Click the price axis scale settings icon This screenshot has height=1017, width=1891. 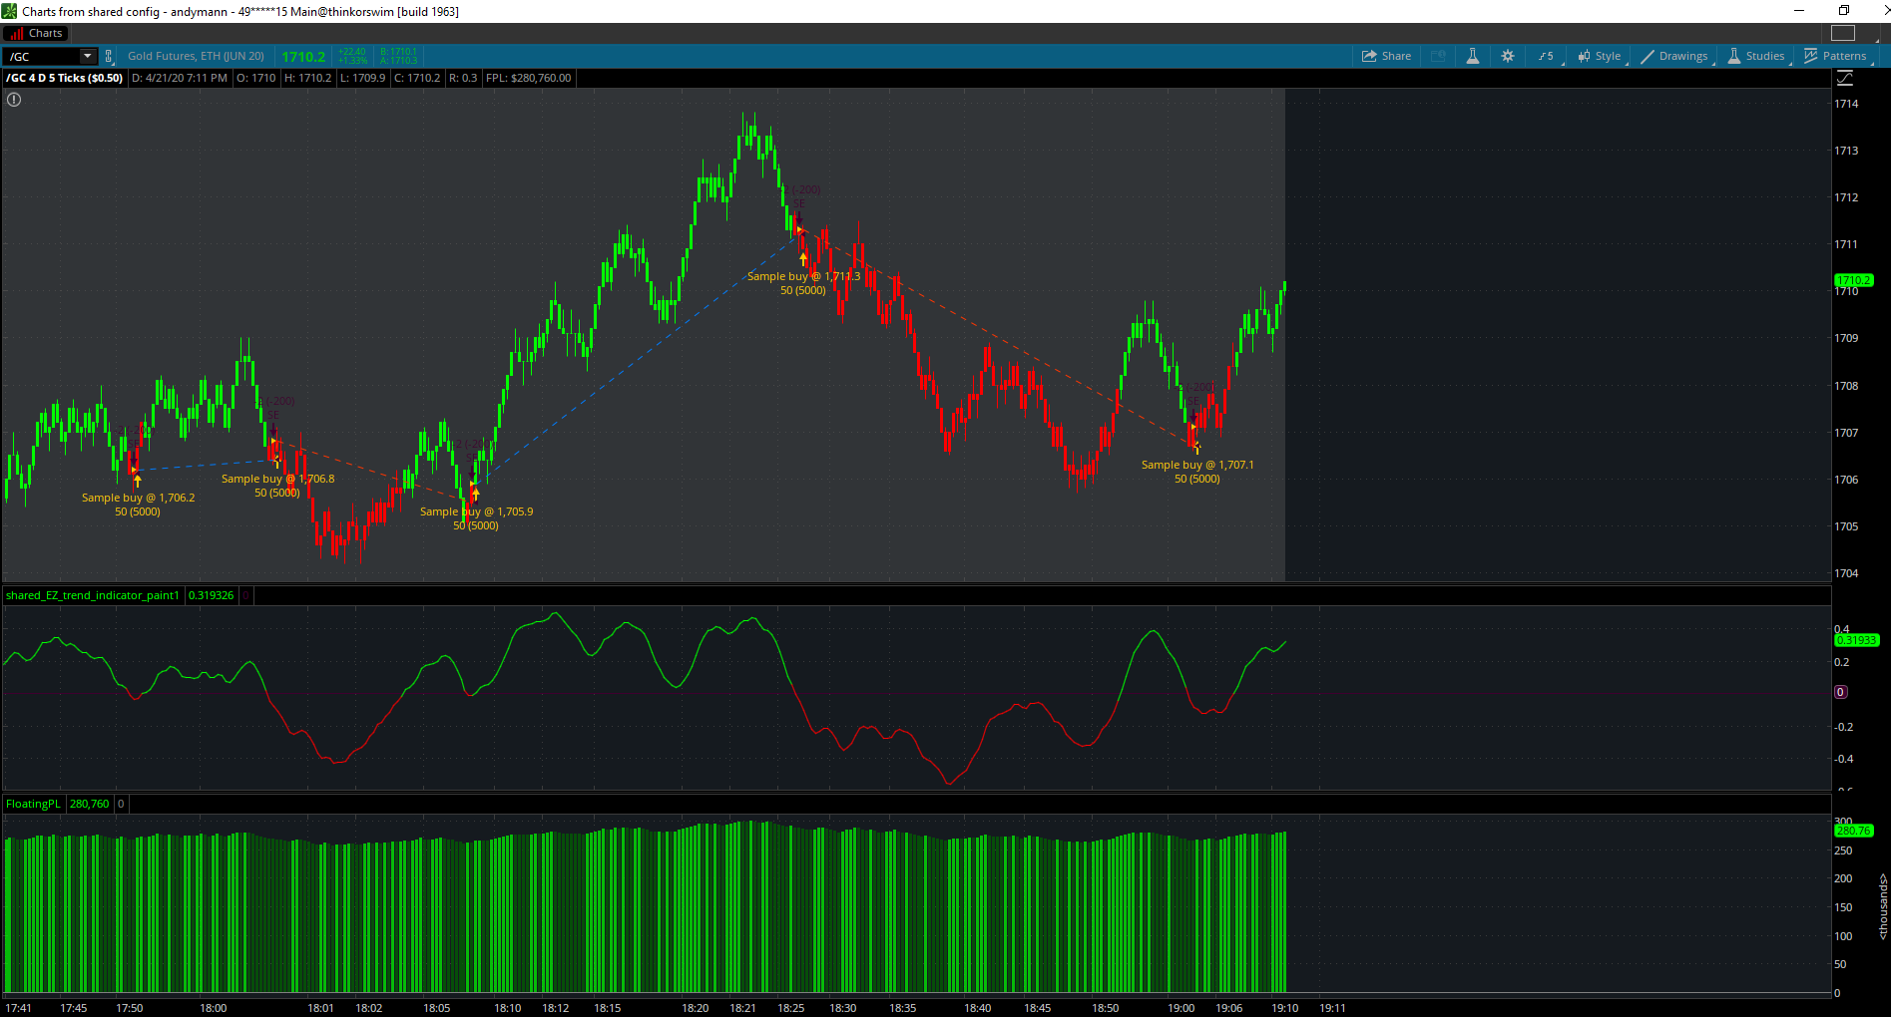coord(1844,78)
